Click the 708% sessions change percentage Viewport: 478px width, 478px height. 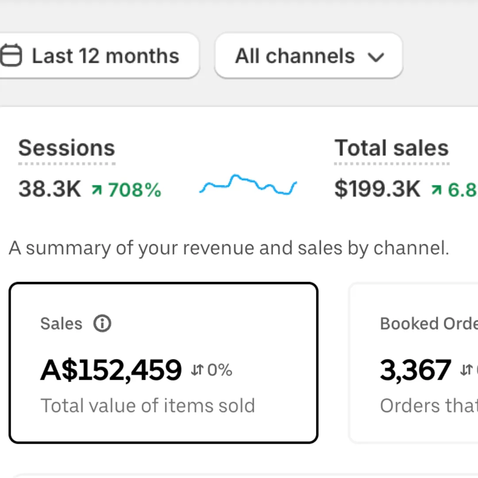click(x=135, y=190)
